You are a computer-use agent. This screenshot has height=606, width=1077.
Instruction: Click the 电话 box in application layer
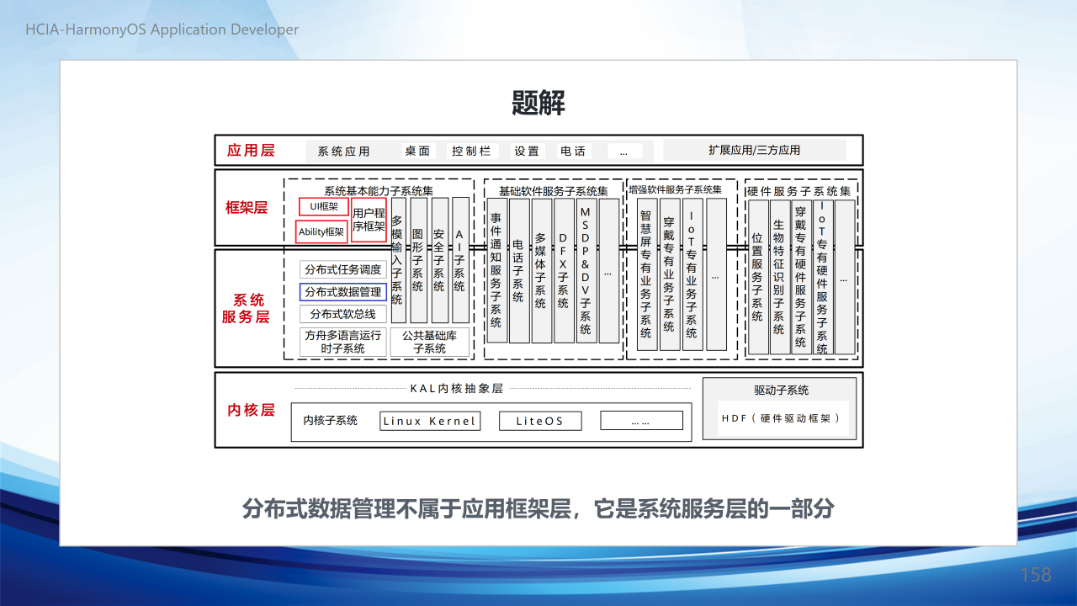click(x=573, y=151)
